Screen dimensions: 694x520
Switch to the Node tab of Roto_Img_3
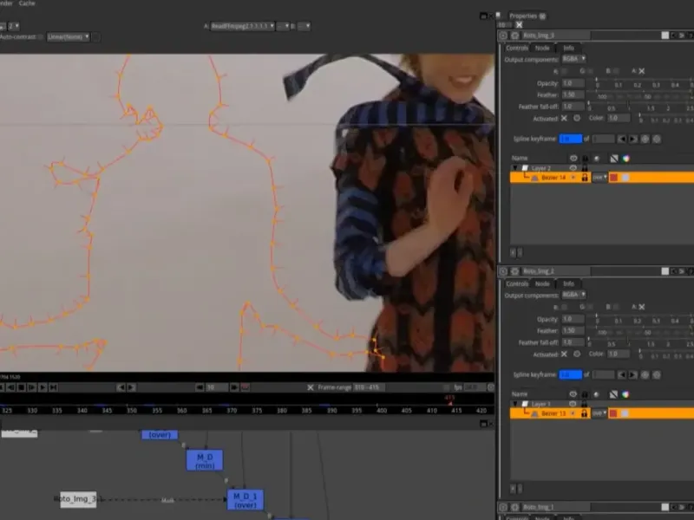click(542, 48)
